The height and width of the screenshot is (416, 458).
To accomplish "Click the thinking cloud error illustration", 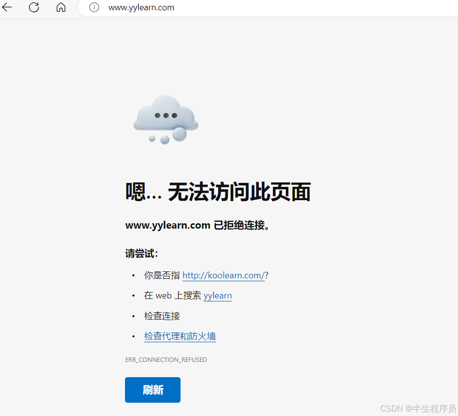I will click(x=166, y=119).
